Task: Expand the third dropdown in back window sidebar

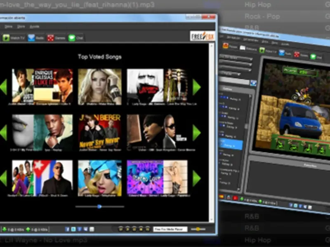Action: pos(236,69)
